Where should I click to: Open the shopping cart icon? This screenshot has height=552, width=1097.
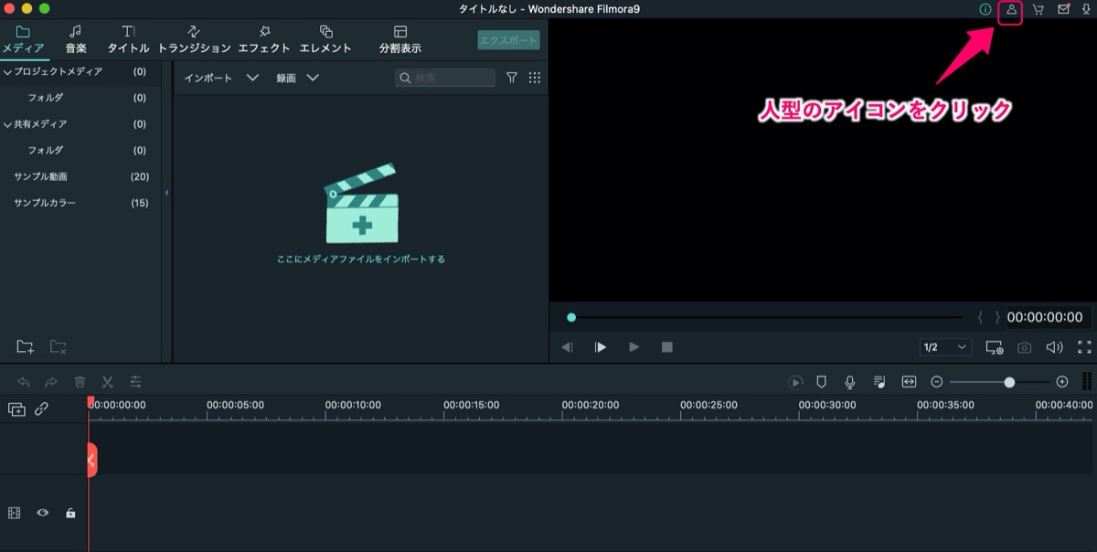coord(1038,10)
